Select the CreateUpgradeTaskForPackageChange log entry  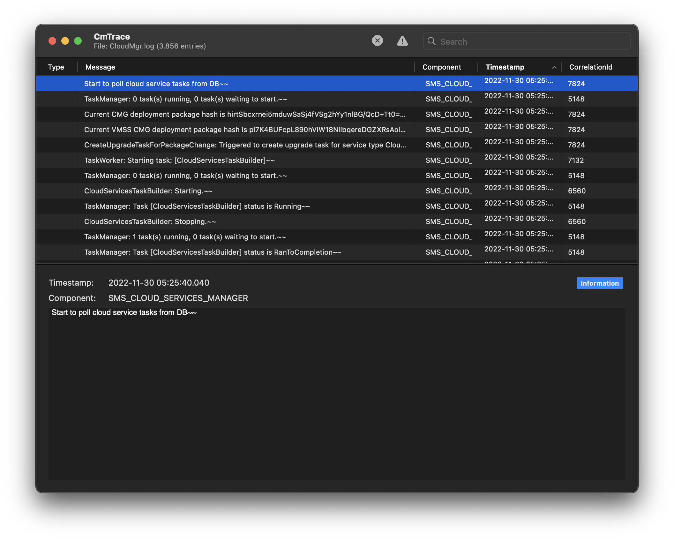[244, 145]
